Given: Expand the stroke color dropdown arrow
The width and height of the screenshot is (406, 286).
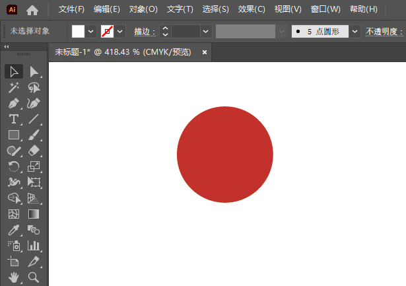Looking at the screenshot, I should pyautogui.click(x=119, y=31).
